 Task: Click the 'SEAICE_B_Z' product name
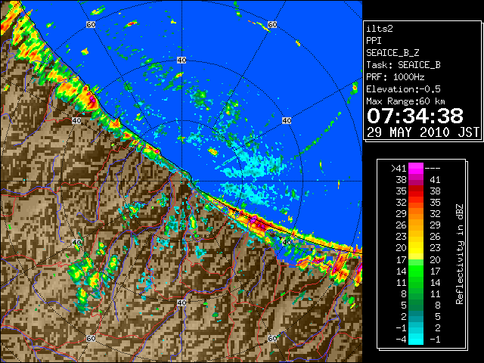392,53
